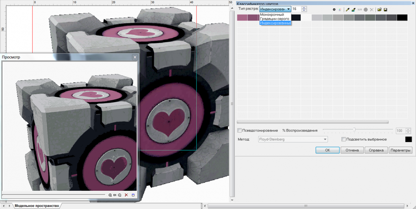
Task: Click the vertical scrollbar down arrow
Action: click(x=232, y=200)
